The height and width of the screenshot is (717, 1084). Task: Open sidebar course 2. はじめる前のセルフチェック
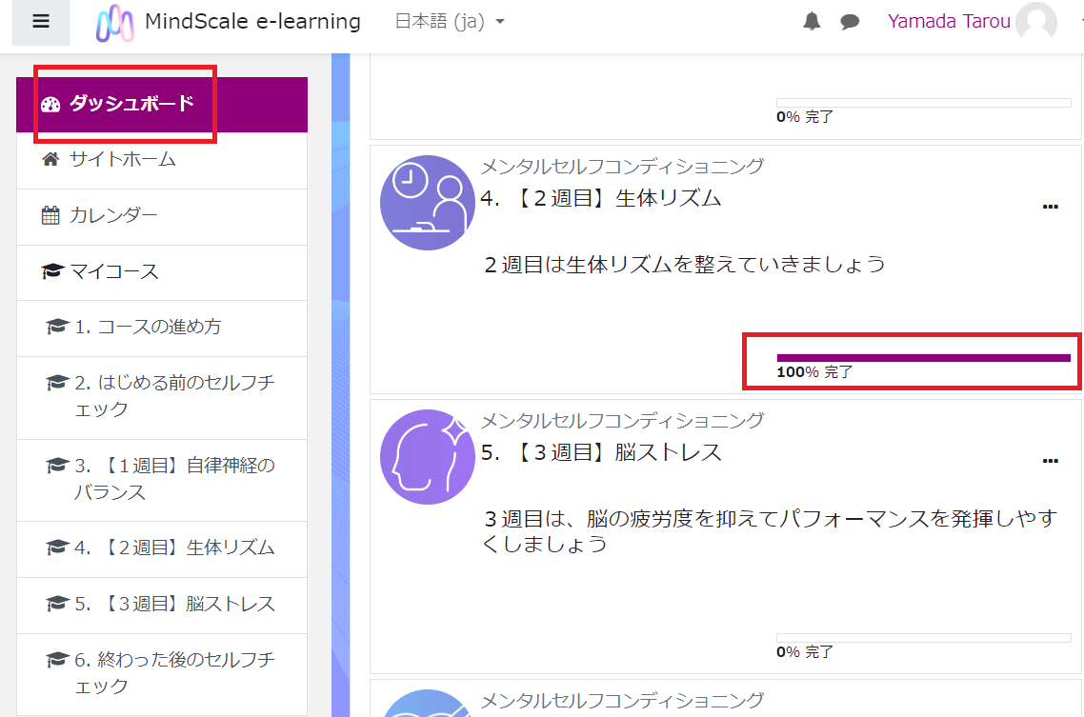click(162, 397)
